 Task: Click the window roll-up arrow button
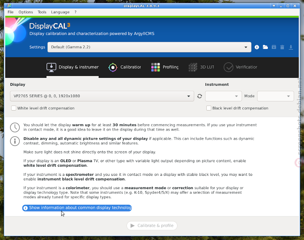pos(274,6)
